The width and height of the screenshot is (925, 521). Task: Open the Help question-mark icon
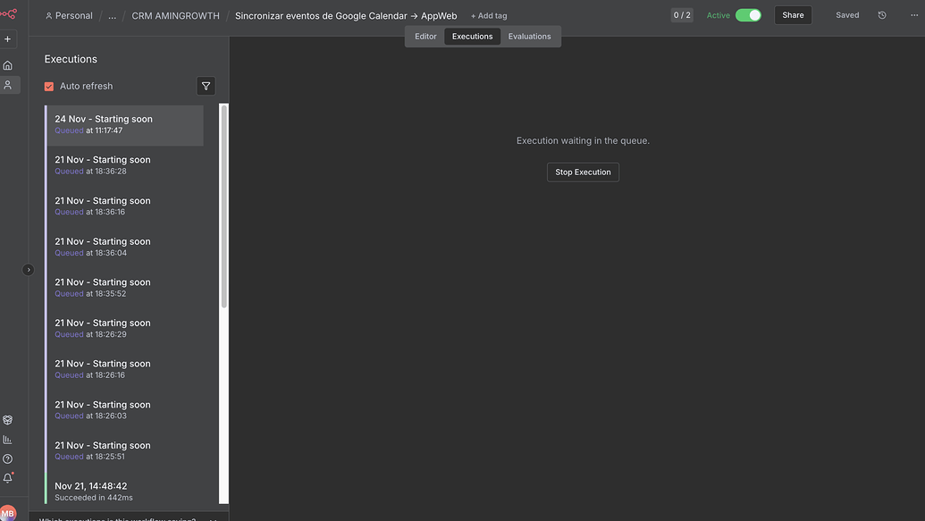[x=7, y=457]
